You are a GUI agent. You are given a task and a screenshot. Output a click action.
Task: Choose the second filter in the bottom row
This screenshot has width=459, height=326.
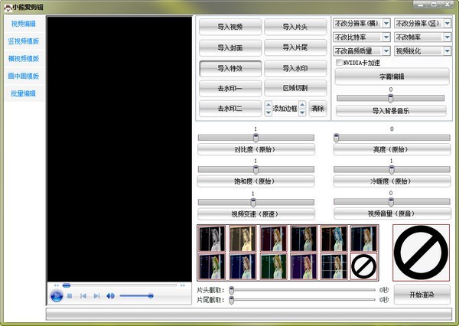[x=243, y=266]
